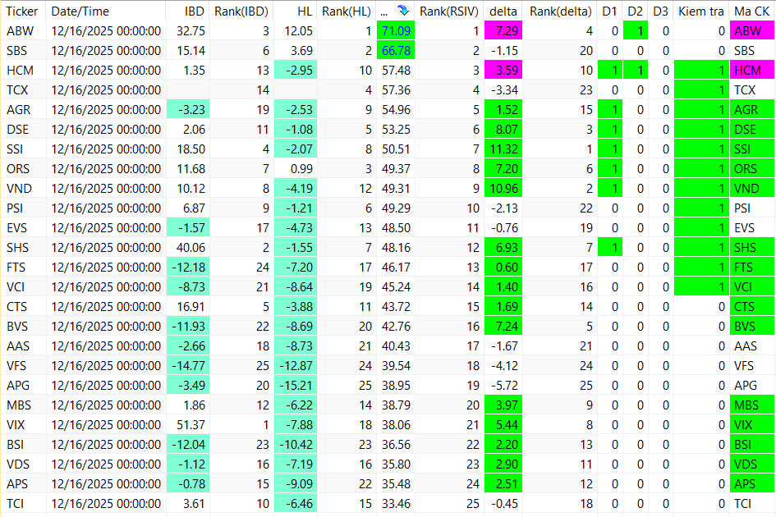Click the delta column header

[x=503, y=11]
